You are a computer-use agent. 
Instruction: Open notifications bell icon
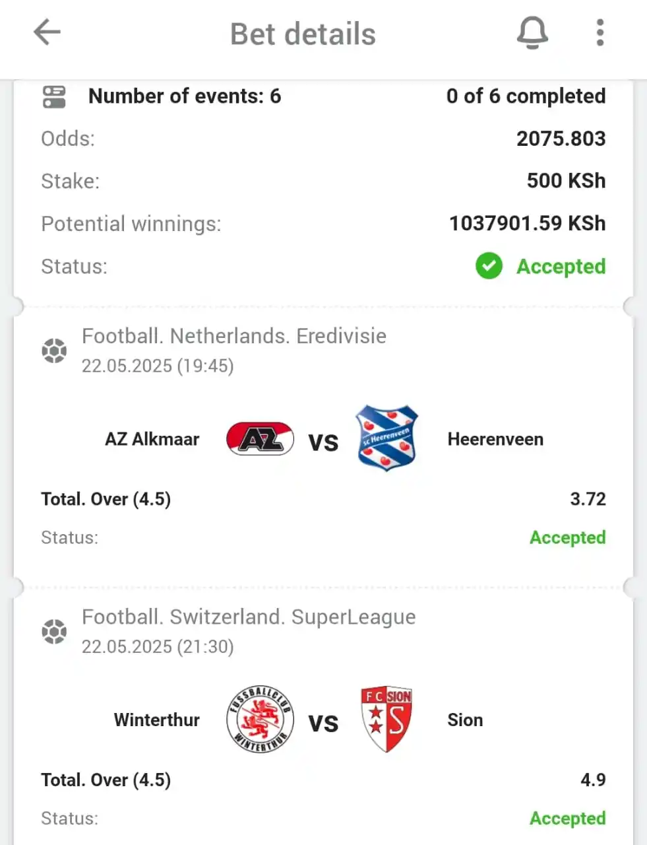pyautogui.click(x=532, y=32)
